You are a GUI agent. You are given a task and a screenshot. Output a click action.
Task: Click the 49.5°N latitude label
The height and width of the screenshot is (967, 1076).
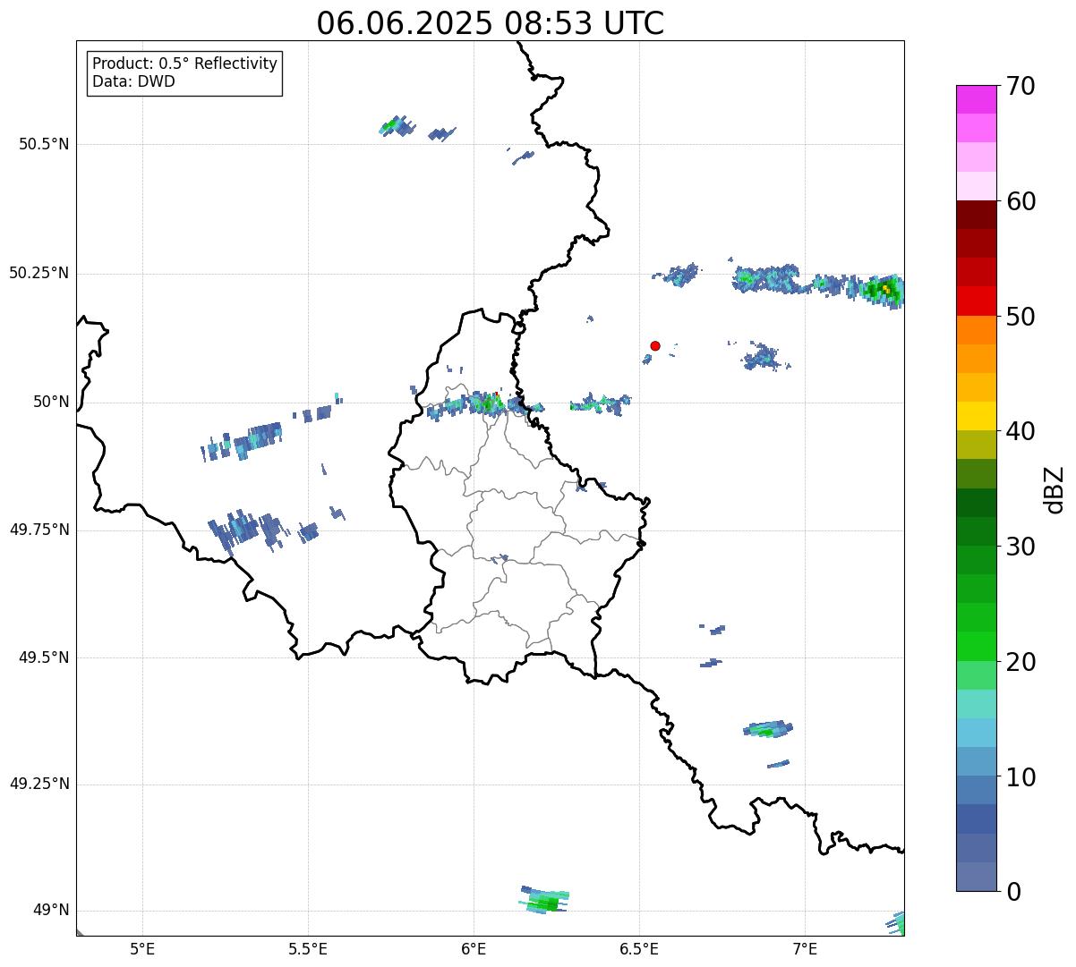coord(43,657)
